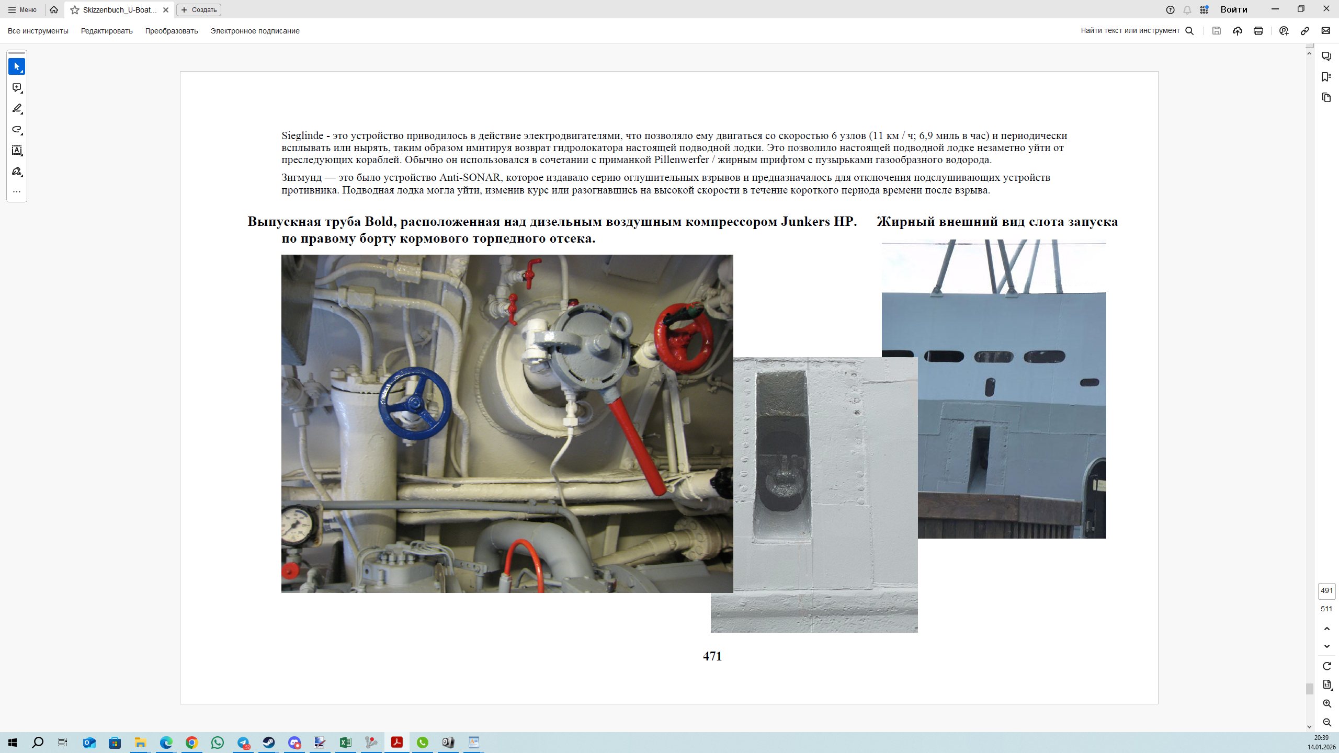Viewport: 1339px width, 753px height.
Task: Choose the add comment tool
Action: [x=17, y=88]
